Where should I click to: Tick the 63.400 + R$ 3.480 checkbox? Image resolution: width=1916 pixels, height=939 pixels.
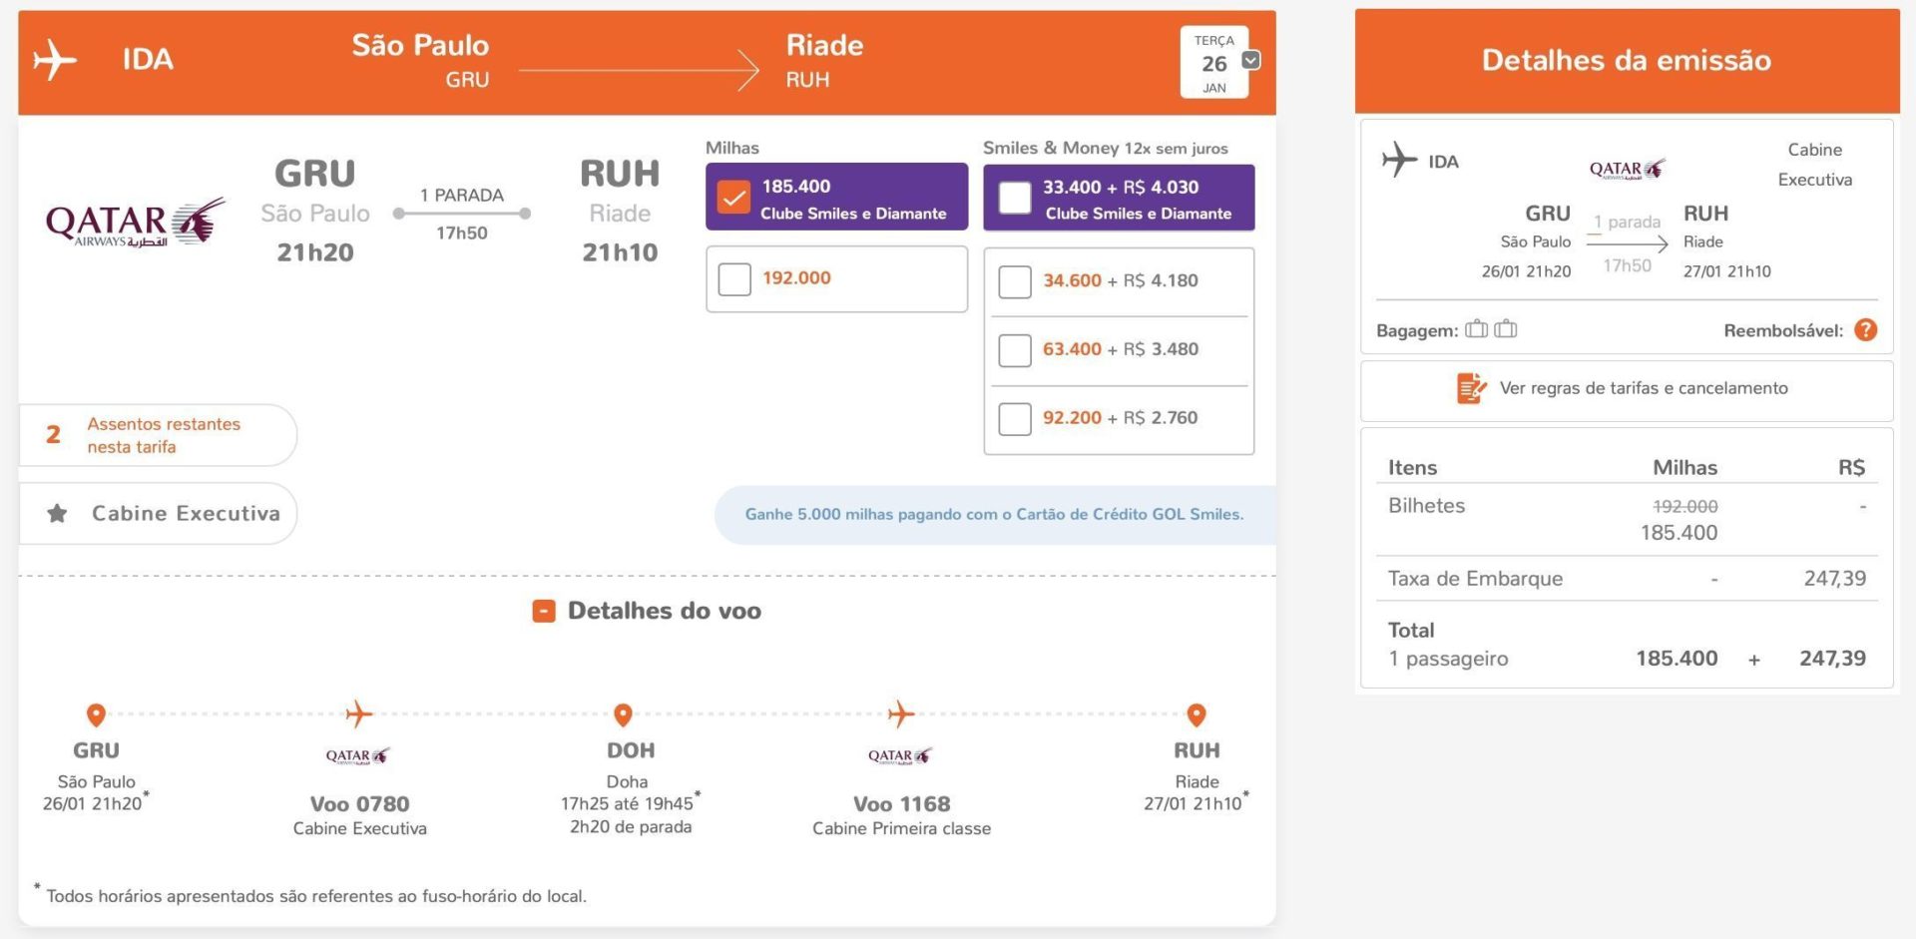click(1015, 350)
